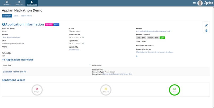Open the app grid navigation menu icon
The width and height of the screenshot is (214, 108).
click(x=194, y=3)
